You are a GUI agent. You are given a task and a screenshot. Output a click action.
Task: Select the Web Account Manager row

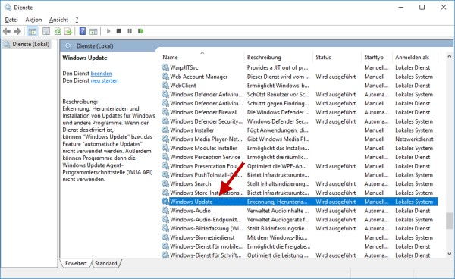(x=300, y=77)
